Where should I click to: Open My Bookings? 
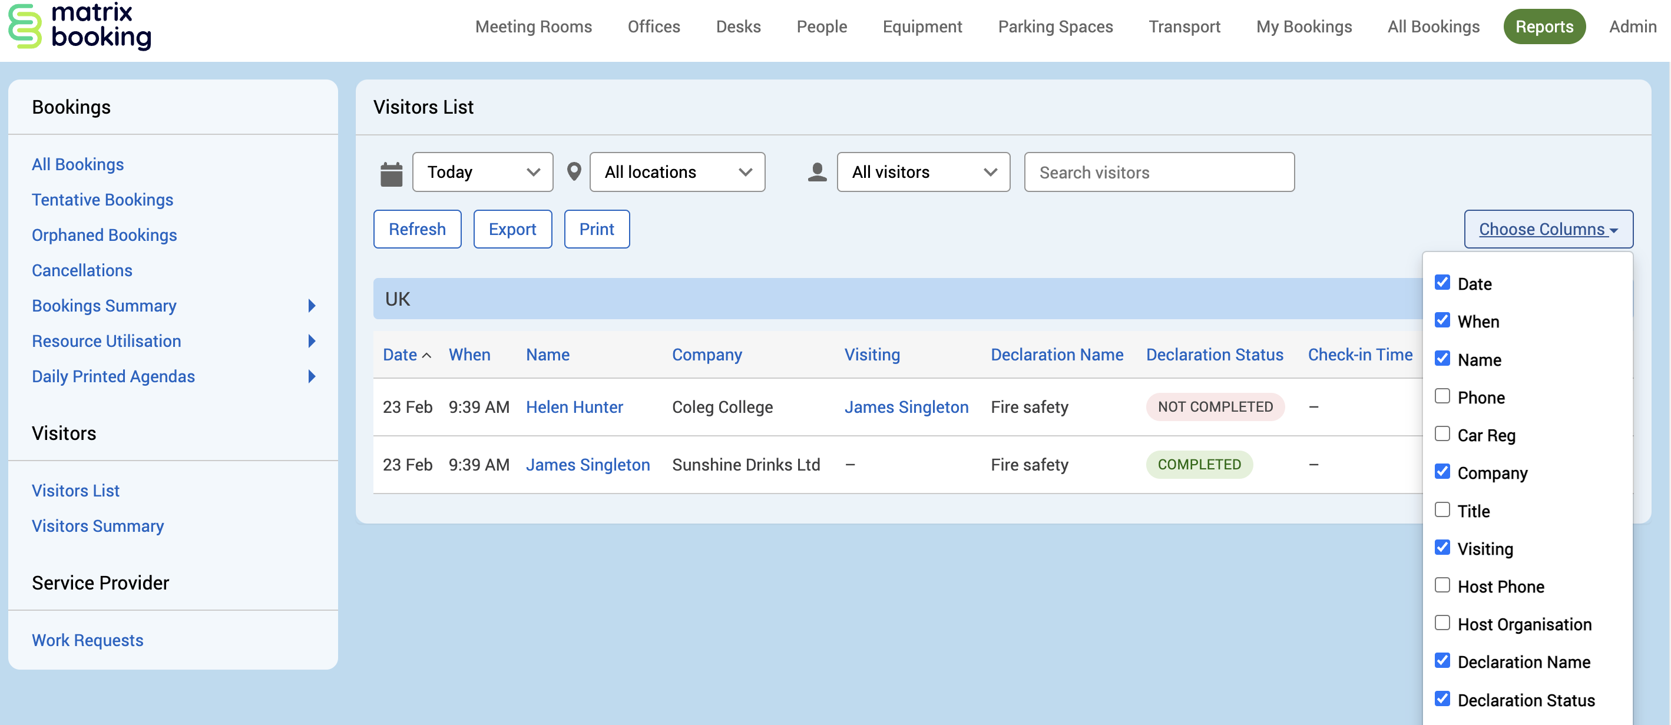(x=1304, y=27)
